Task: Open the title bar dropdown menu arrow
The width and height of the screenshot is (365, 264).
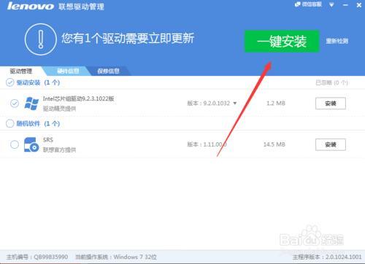Action: 331,5
